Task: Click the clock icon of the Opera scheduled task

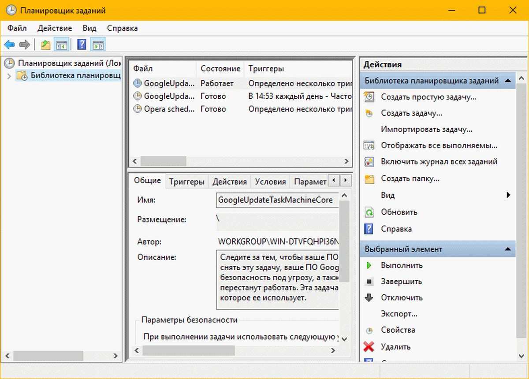Action: click(x=138, y=108)
